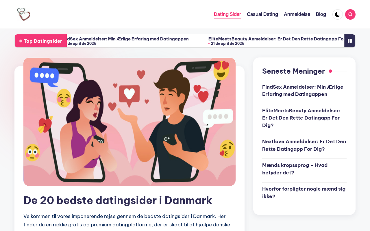Pause the Top Datingsider news ticker

350,41
